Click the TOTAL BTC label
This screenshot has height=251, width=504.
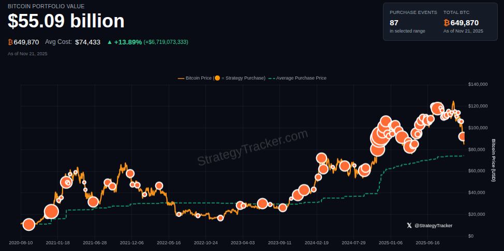(x=456, y=12)
